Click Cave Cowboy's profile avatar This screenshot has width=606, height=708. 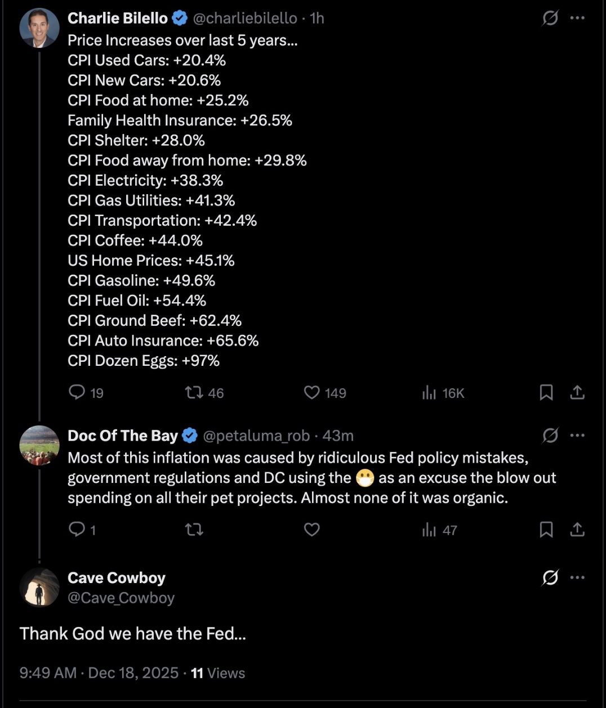tap(39, 588)
